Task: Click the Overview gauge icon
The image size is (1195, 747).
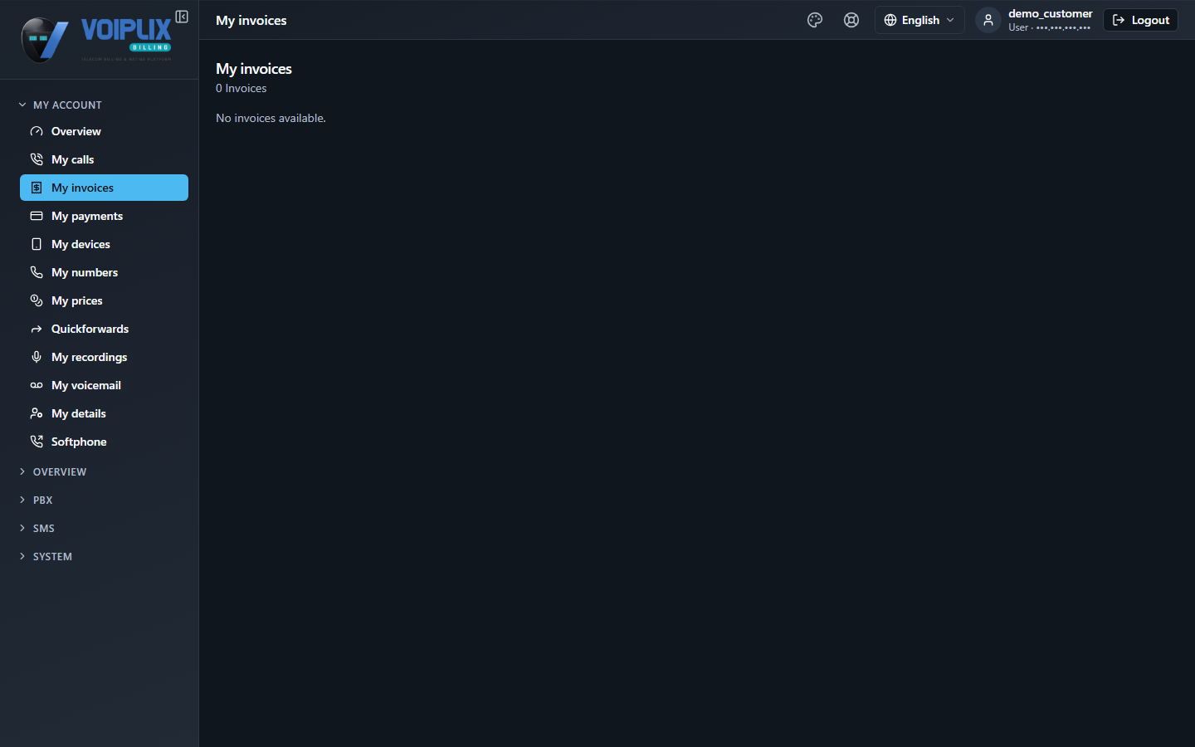Action: click(37, 131)
